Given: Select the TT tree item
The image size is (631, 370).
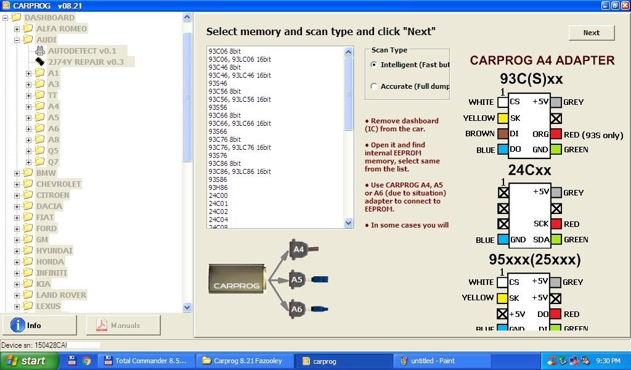Looking at the screenshot, I should pyautogui.click(x=53, y=96).
